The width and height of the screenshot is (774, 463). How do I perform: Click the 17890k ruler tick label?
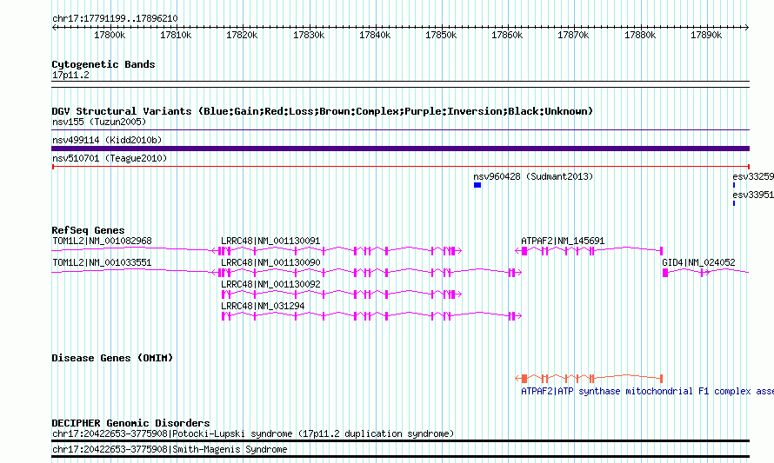pyautogui.click(x=706, y=36)
